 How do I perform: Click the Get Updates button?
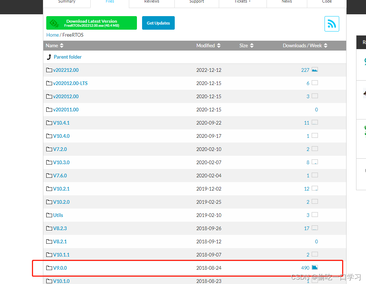coord(158,23)
